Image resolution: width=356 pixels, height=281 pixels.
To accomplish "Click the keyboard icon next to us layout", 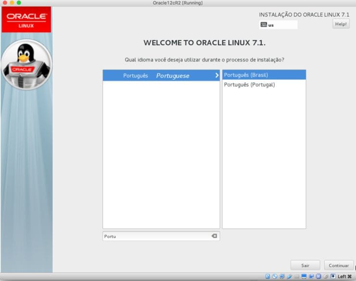I will 264,24.
